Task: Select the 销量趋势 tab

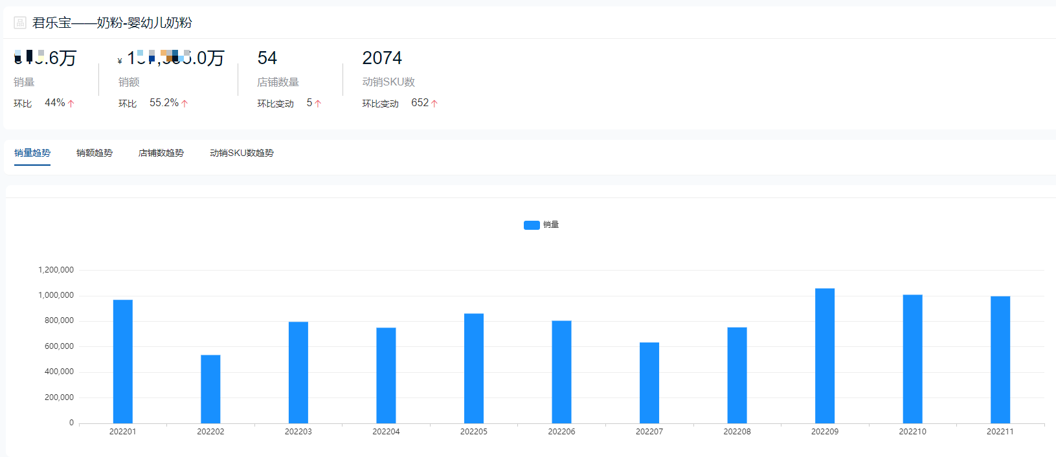Action: click(x=32, y=153)
